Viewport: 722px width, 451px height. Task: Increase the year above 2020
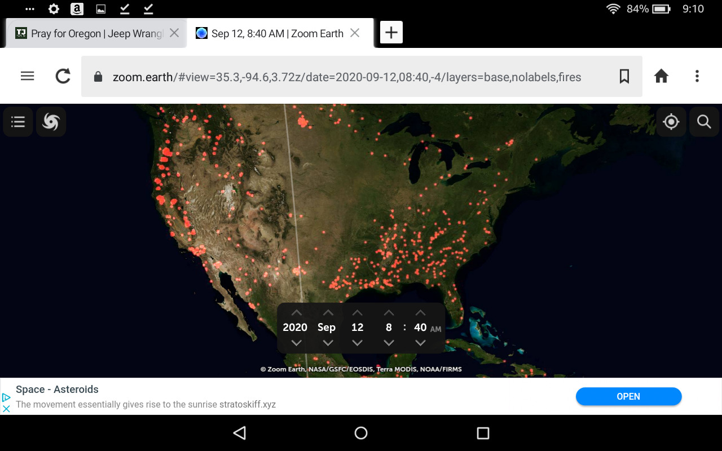tap(296, 313)
